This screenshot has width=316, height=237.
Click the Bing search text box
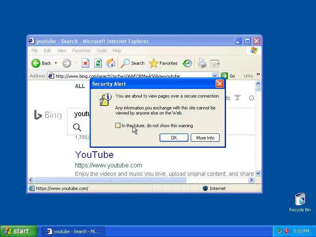(x=82, y=114)
